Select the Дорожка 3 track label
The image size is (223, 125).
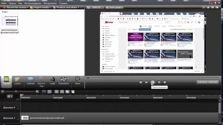[x=9, y=118]
